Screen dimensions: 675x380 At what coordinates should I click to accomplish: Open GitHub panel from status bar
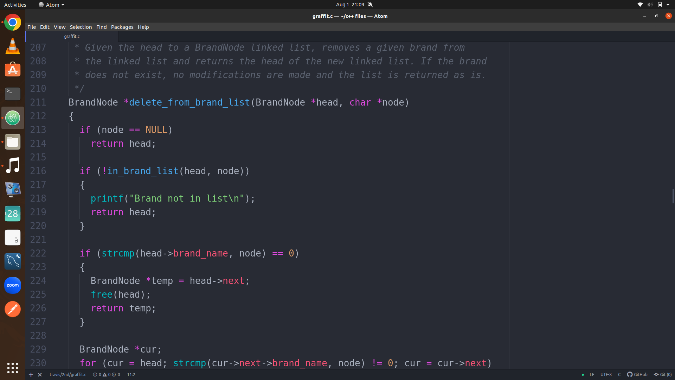[x=637, y=375]
